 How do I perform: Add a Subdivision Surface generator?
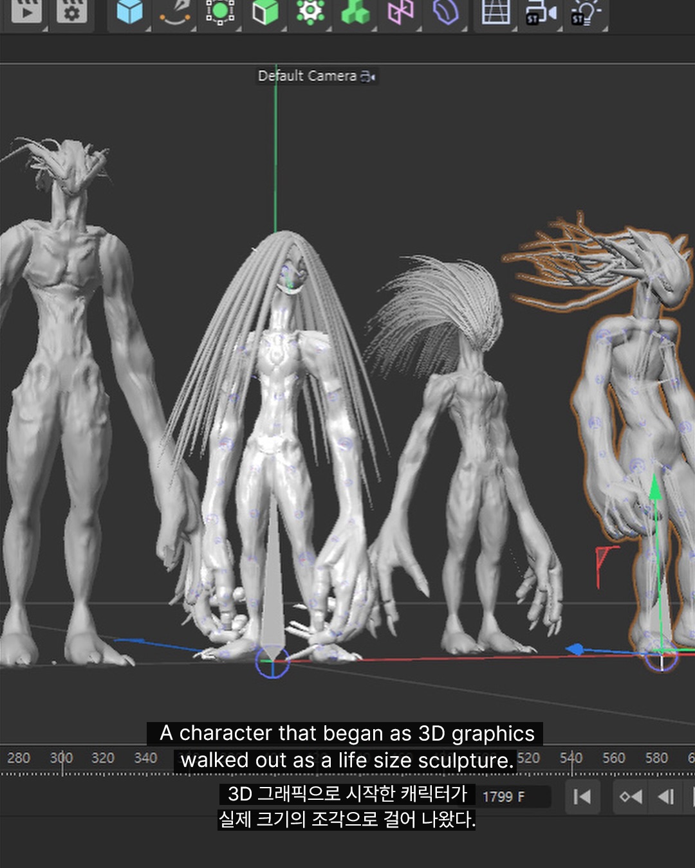point(220,12)
